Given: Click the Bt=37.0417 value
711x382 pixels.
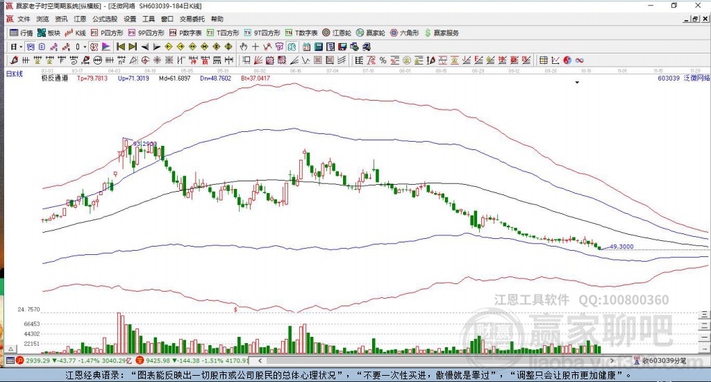Looking at the screenshot, I should pyautogui.click(x=256, y=78).
